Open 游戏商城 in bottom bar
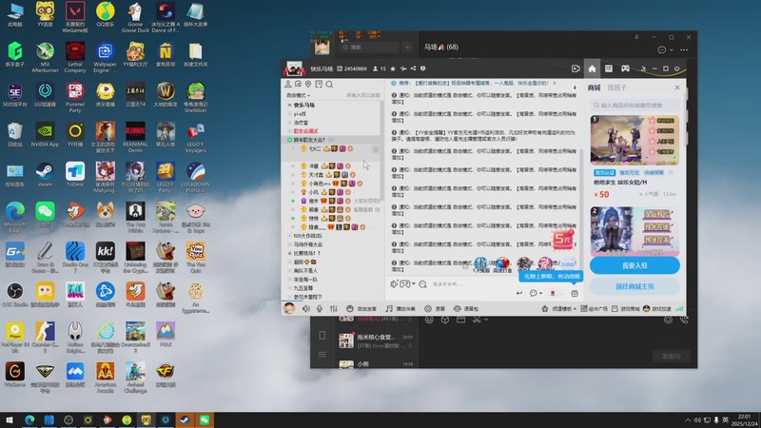The width and height of the screenshot is (761, 428). tap(626, 309)
